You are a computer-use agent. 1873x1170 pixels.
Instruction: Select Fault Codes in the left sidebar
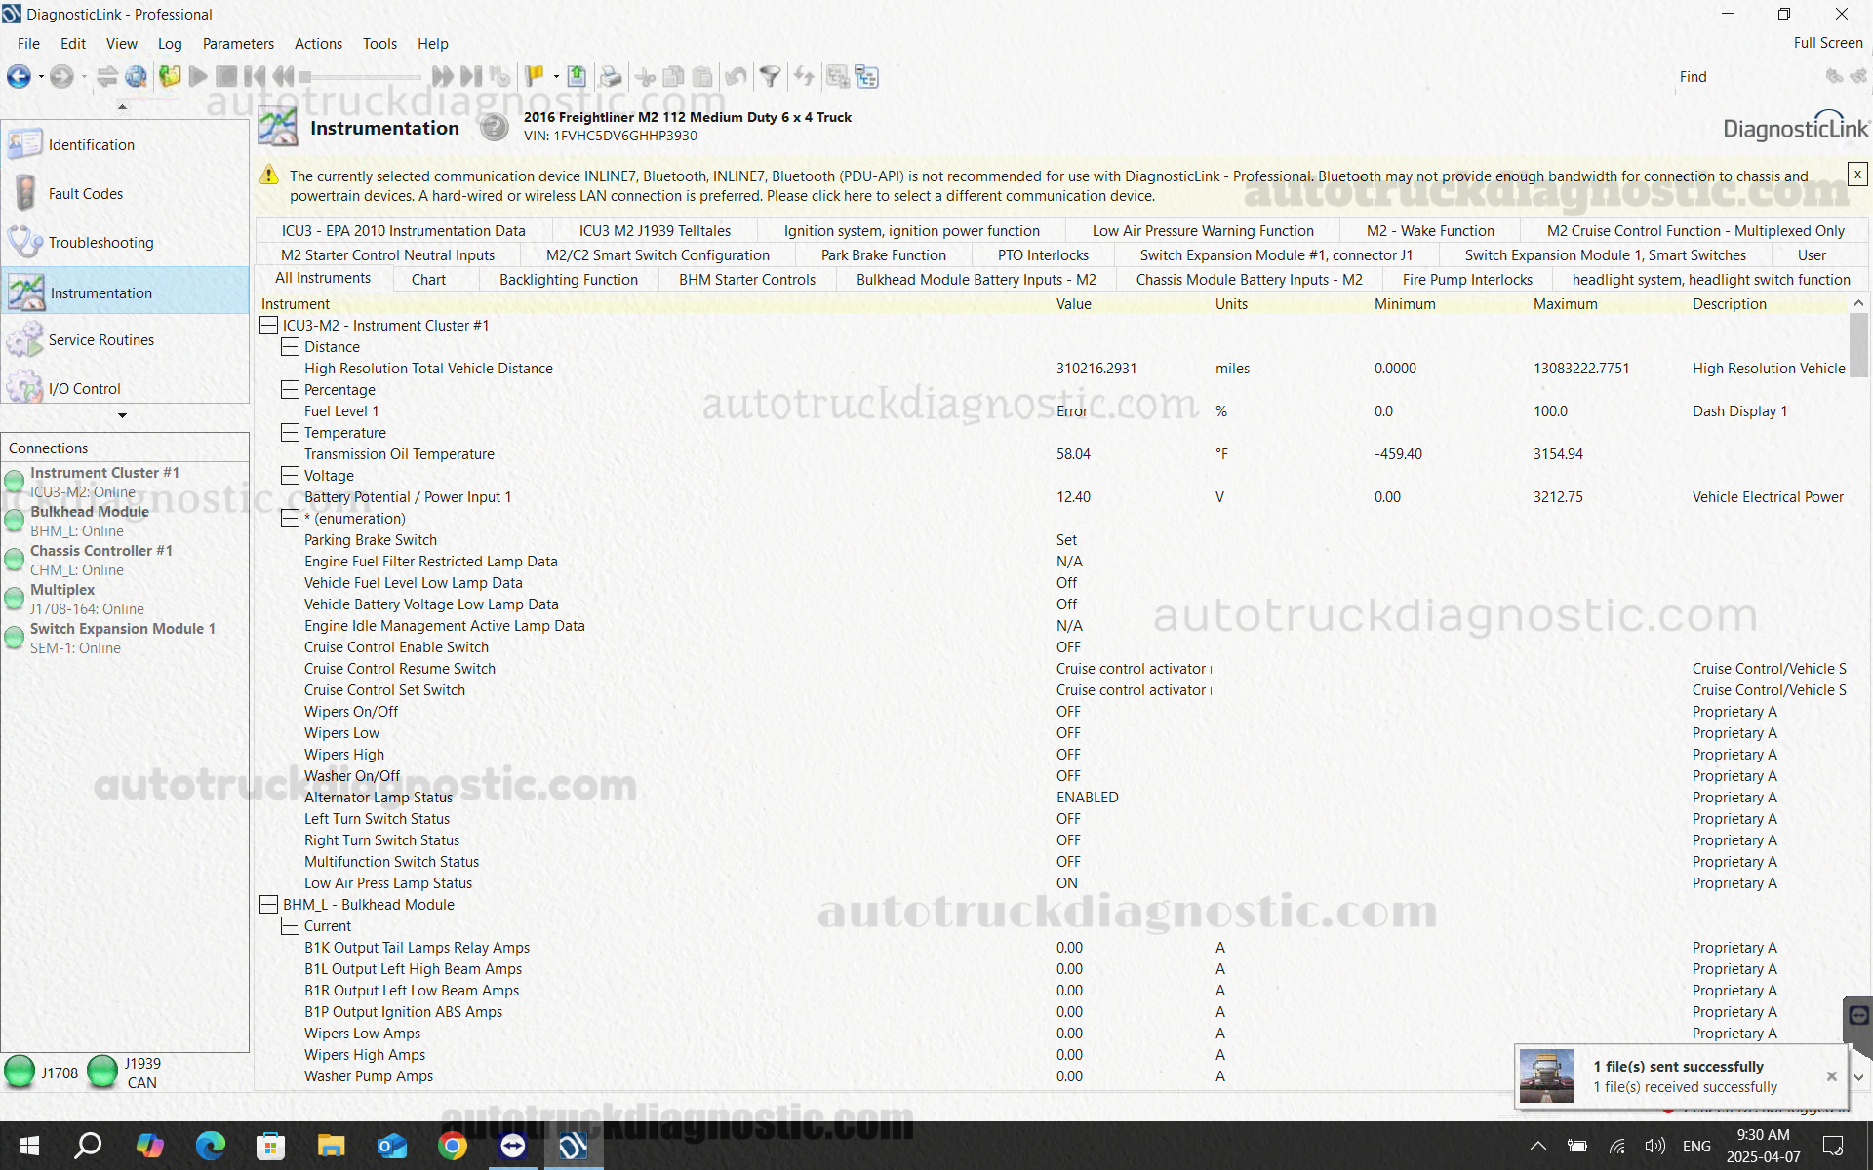(86, 193)
